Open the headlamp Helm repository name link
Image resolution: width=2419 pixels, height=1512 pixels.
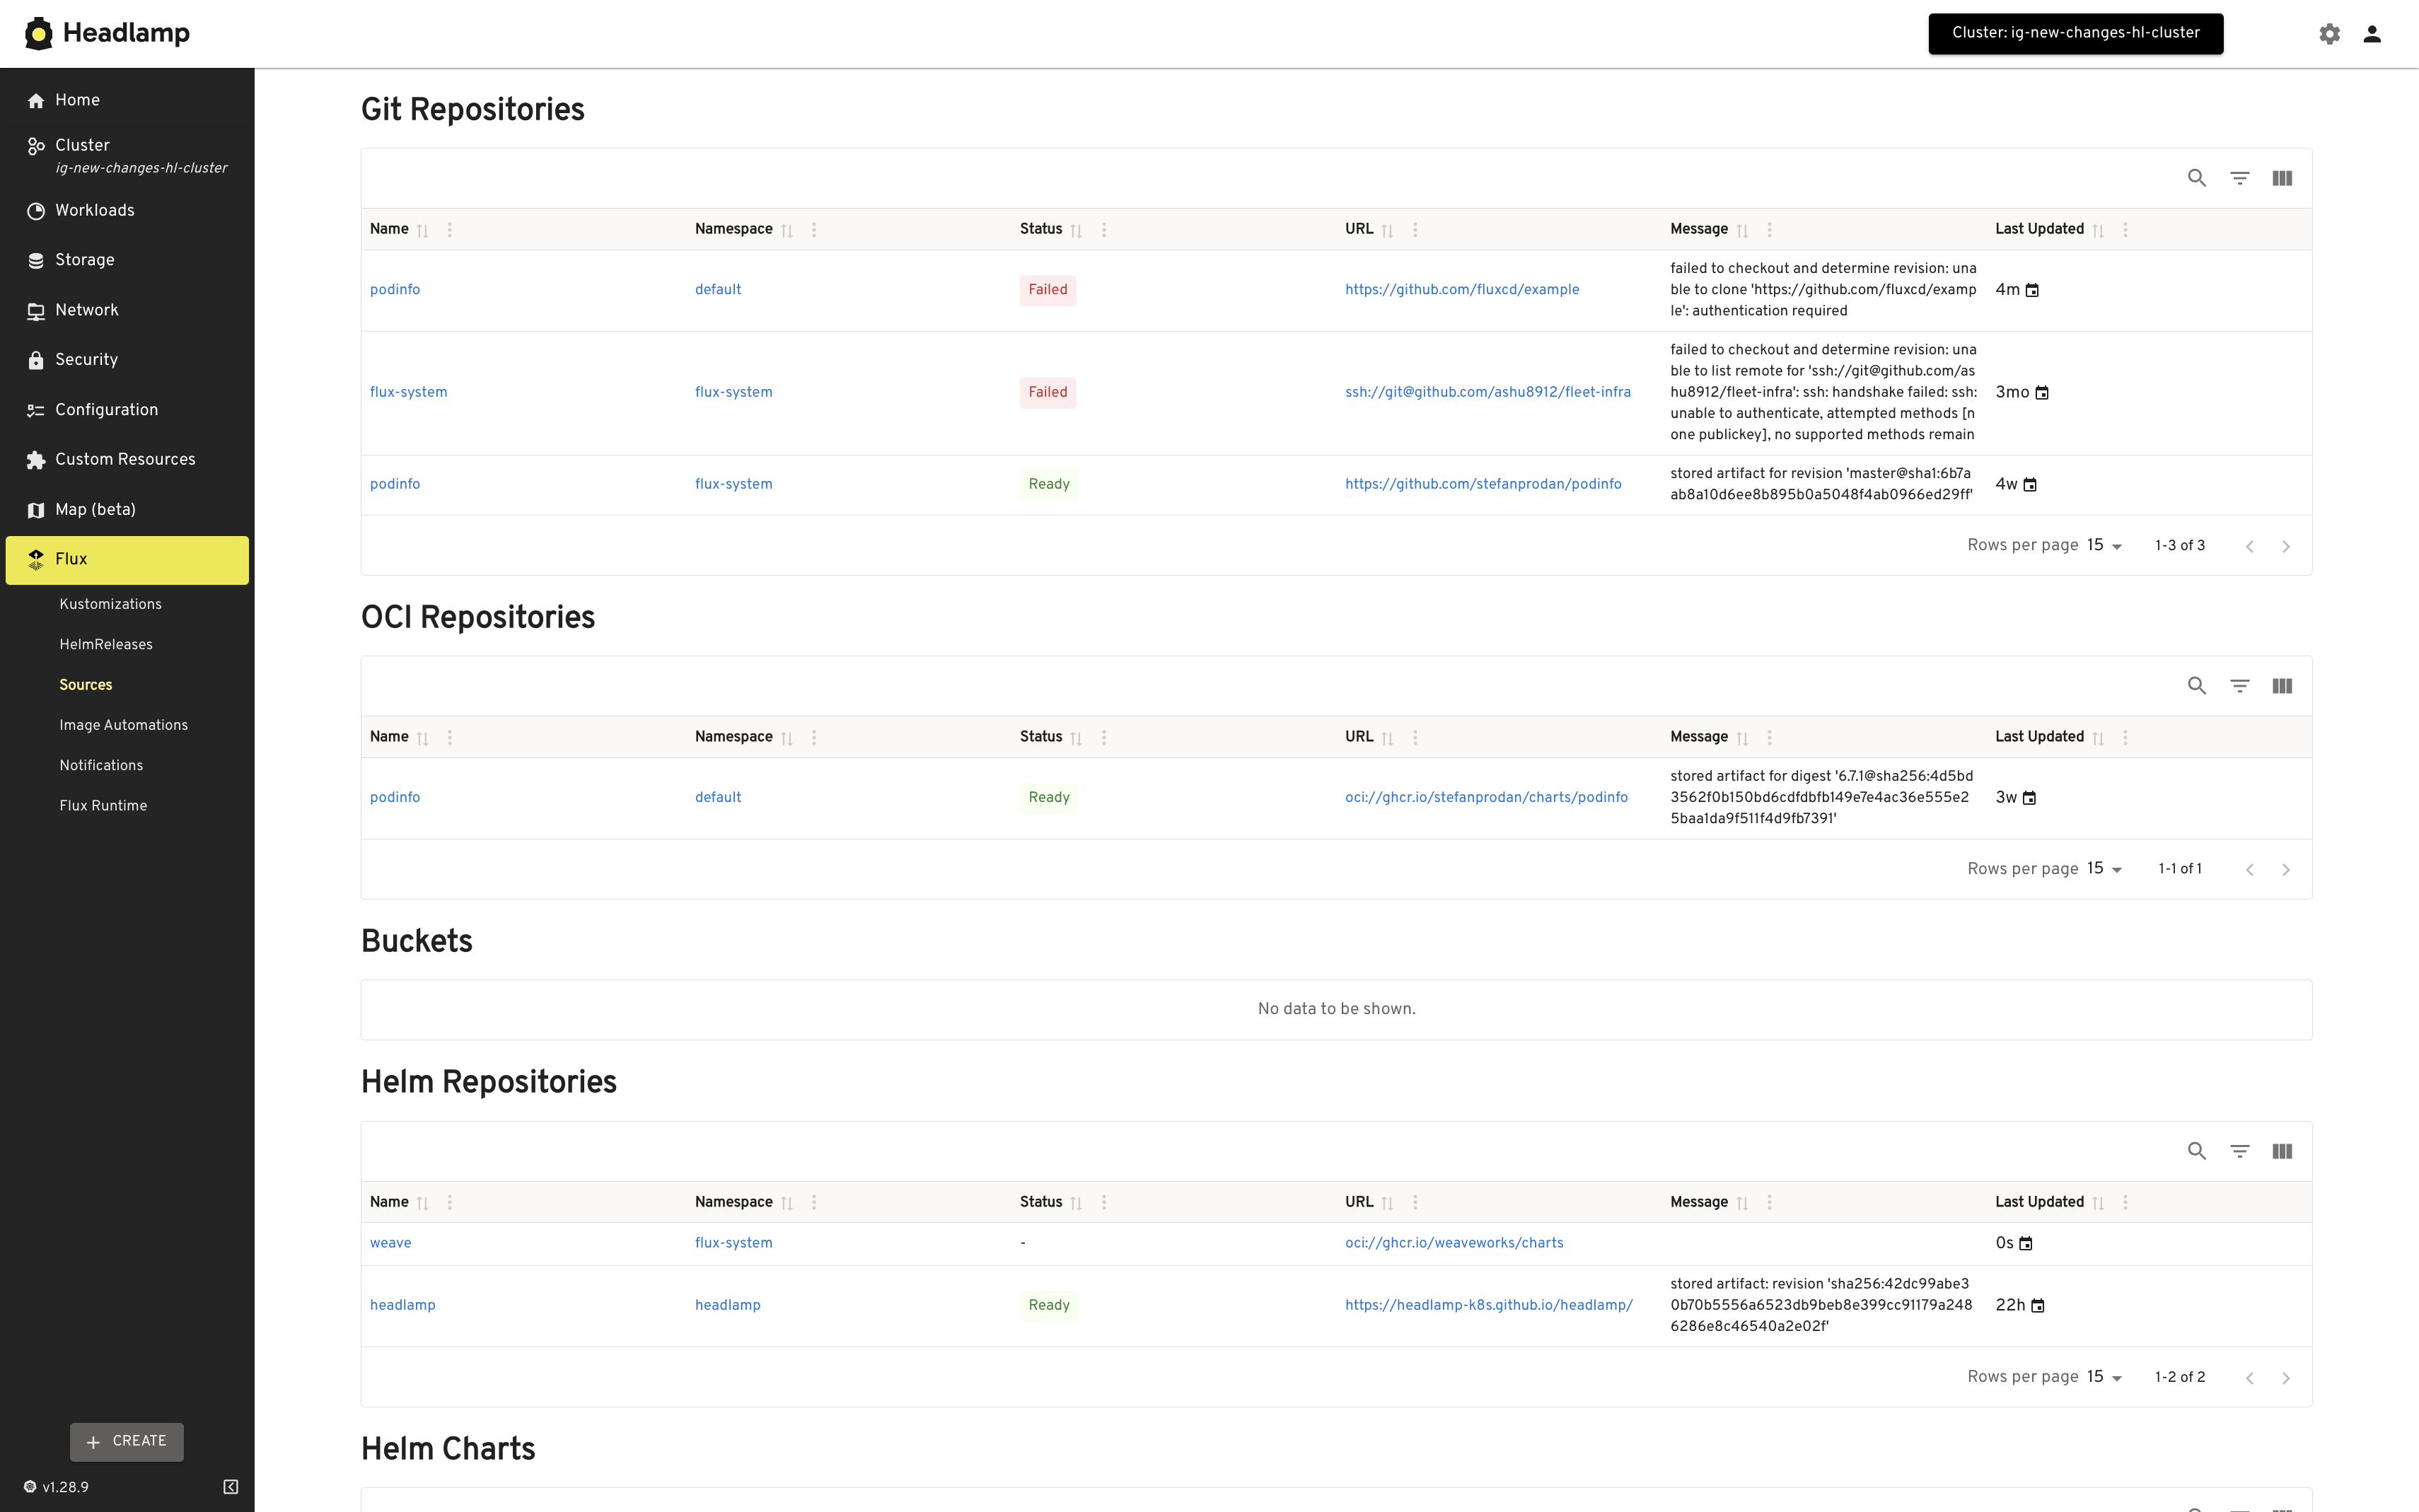point(402,1305)
